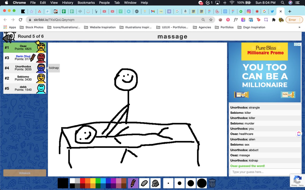
Task: Click the 'Osaz guessed the word!' message
Action: 248,166
